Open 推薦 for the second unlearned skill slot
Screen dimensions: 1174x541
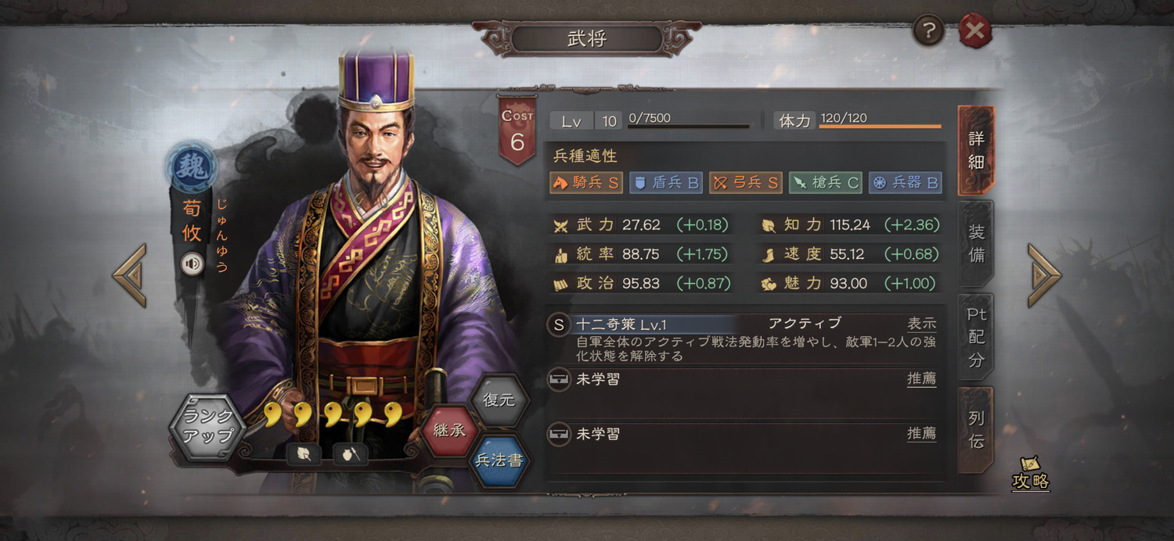(921, 434)
